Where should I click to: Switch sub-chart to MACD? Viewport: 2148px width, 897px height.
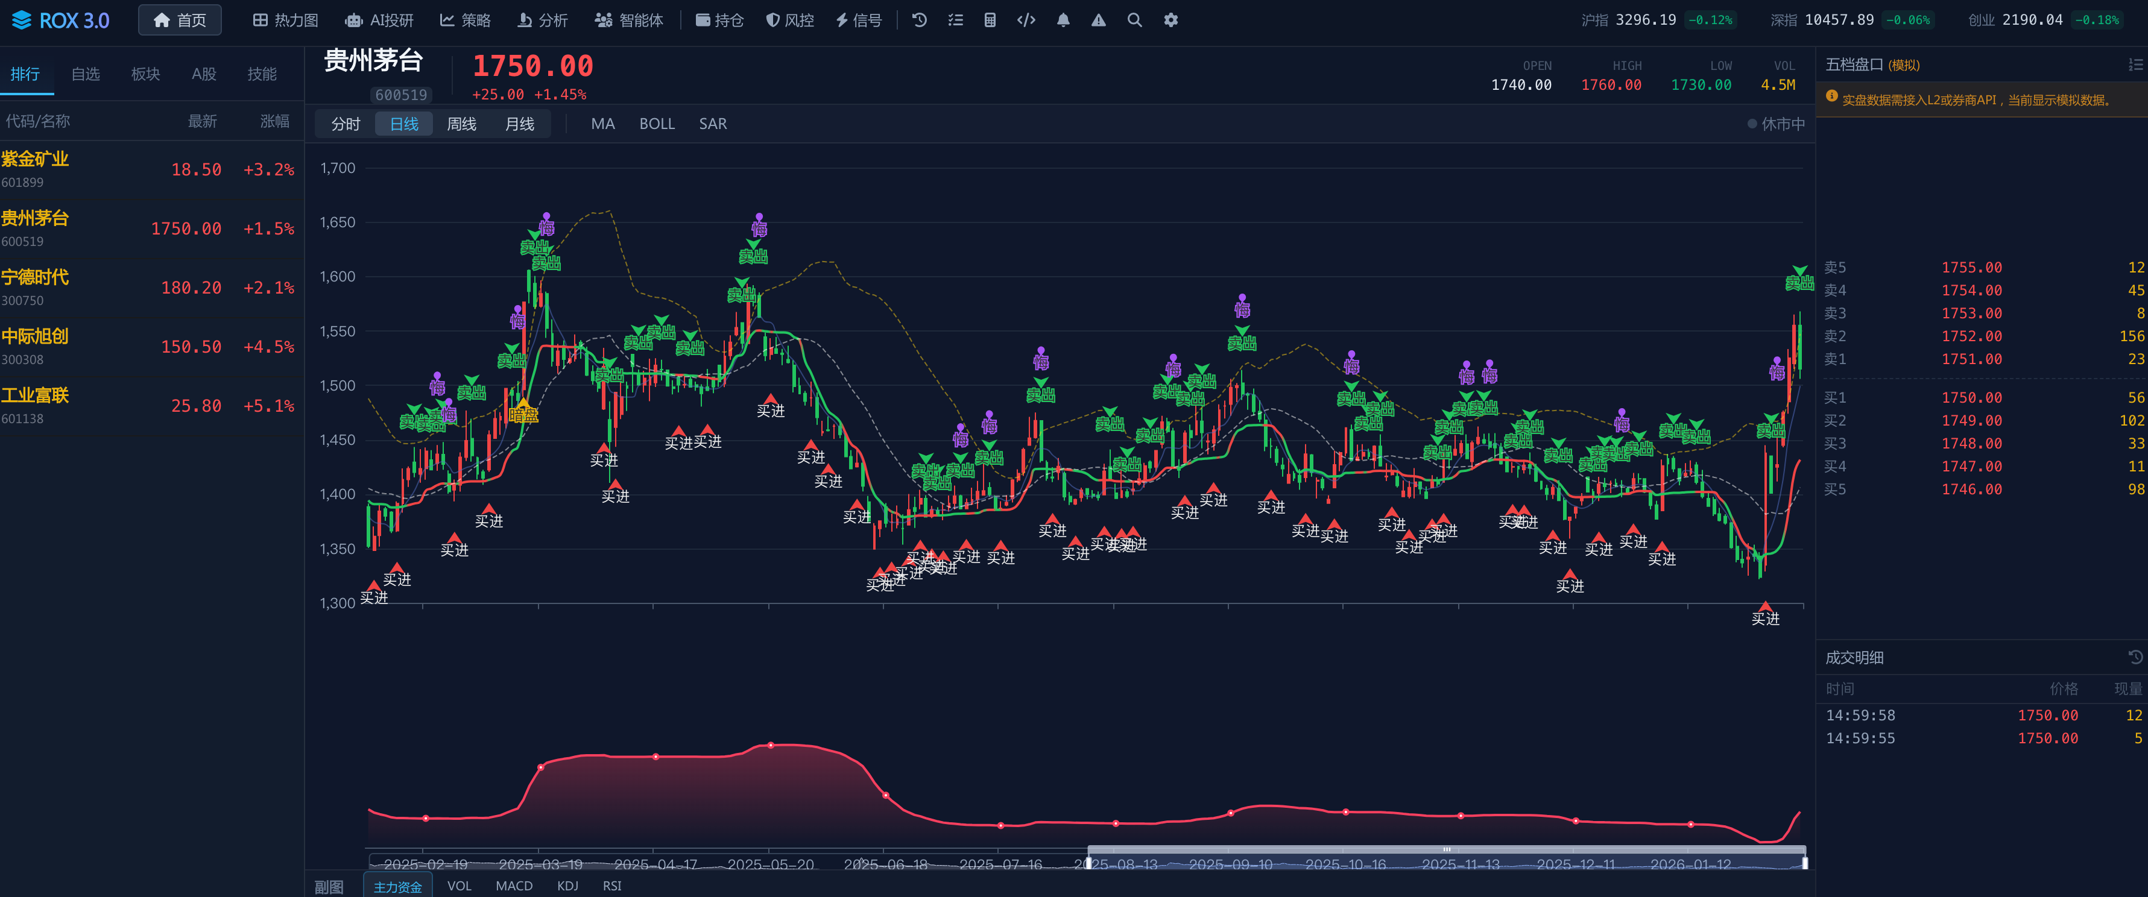click(x=514, y=886)
